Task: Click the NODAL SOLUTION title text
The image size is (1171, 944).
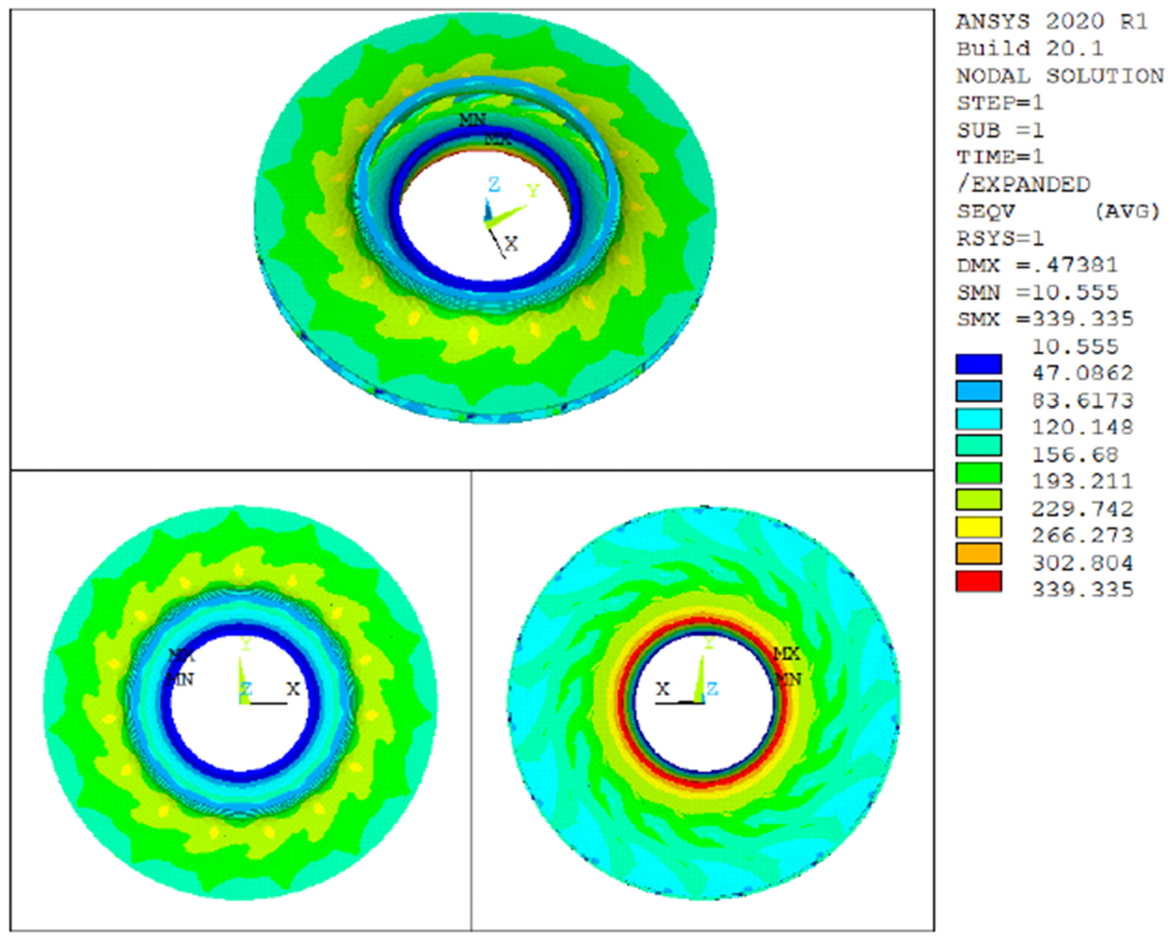Action: pos(1060,76)
